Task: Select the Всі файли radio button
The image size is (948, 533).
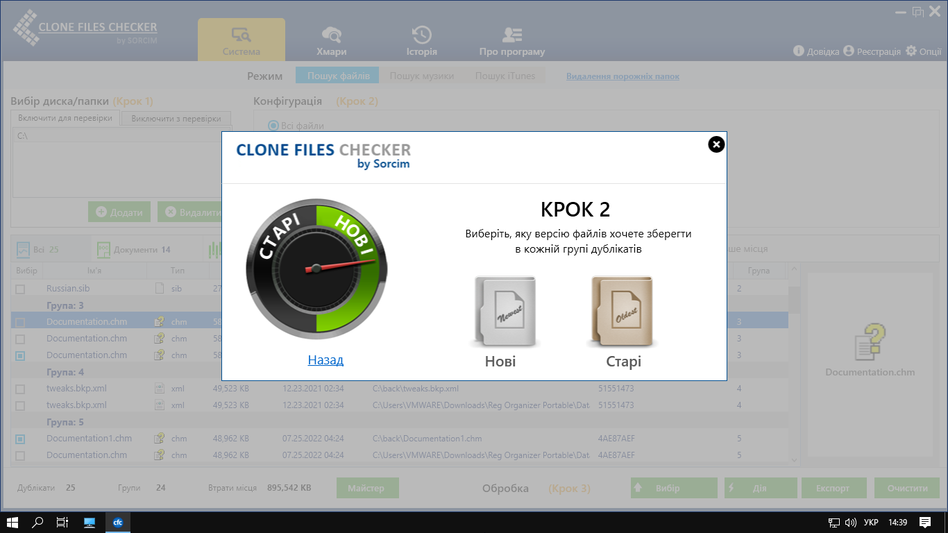Action: coord(273,126)
